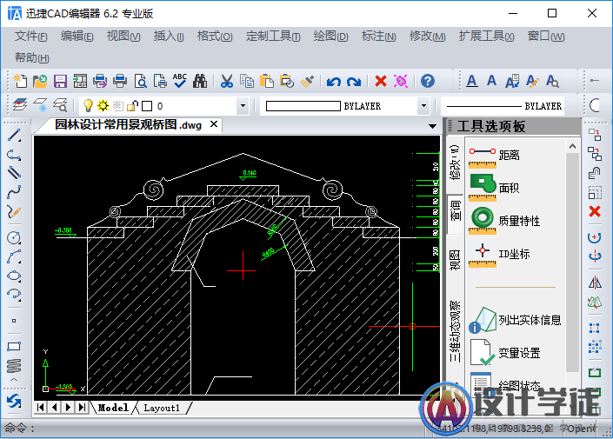613x439 pixels.
Task: Click the layer color square for layer 0
Action: pyautogui.click(x=147, y=106)
